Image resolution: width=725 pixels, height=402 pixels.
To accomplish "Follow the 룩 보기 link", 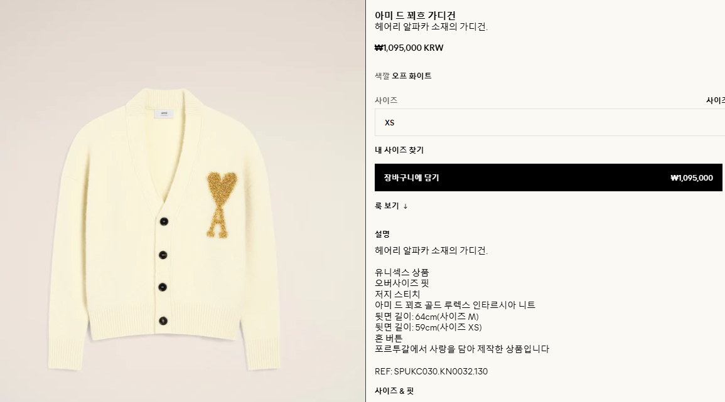I will click(x=387, y=206).
